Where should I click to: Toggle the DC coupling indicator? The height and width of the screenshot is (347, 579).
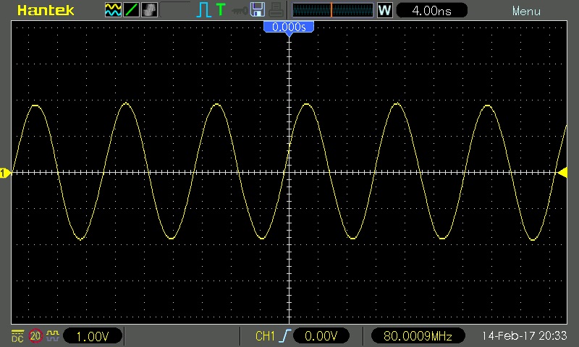click(17, 335)
